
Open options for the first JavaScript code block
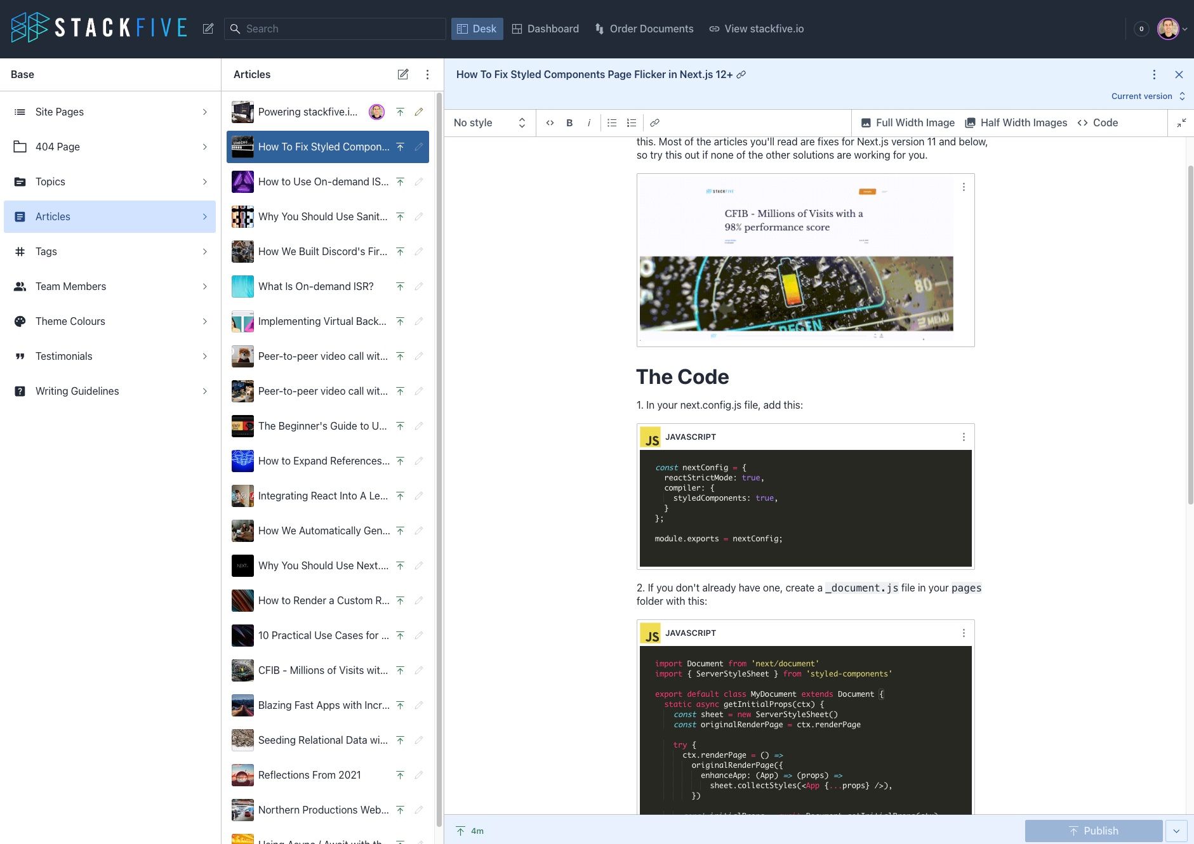coord(964,437)
